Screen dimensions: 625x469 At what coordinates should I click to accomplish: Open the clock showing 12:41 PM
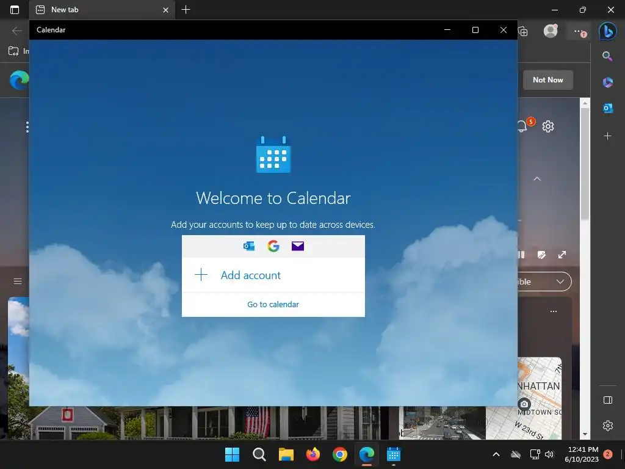click(x=582, y=454)
